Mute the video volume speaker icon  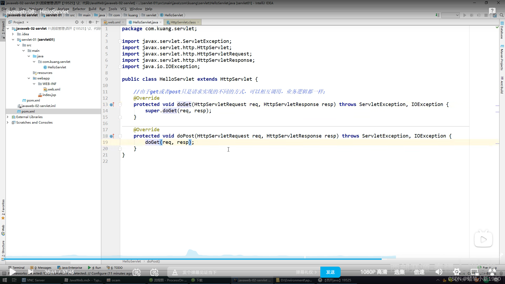439,272
